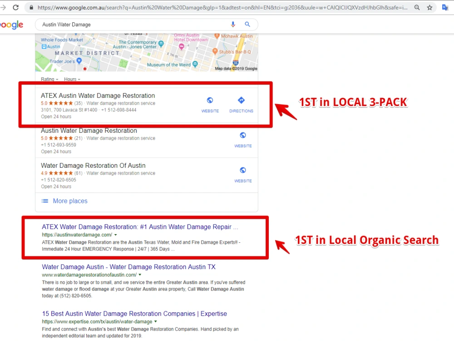Open dropdown arrow next to austinwaterdamage.com URL

pyautogui.click(x=116, y=235)
